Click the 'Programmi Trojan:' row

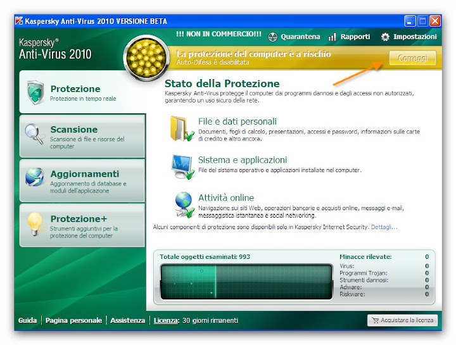tap(384, 273)
